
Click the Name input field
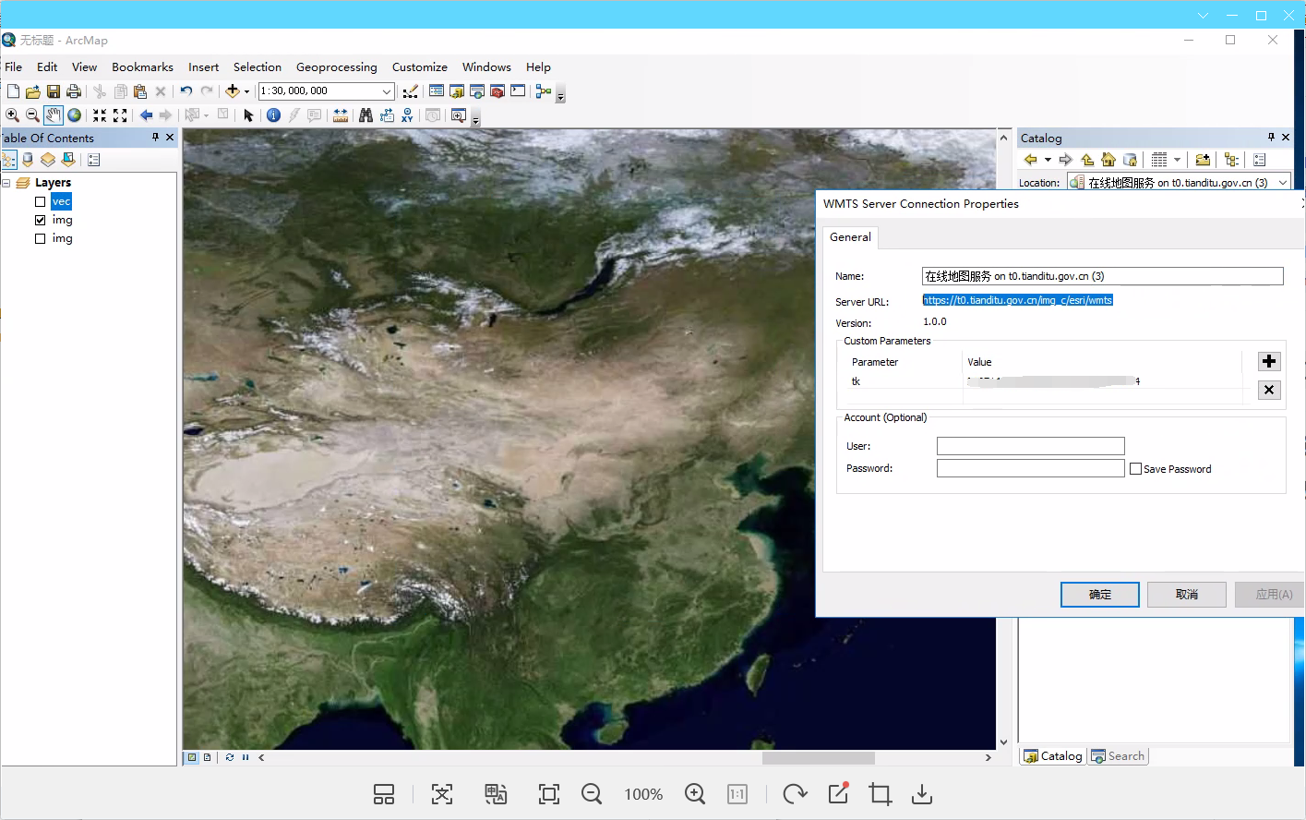[1103, 276]
